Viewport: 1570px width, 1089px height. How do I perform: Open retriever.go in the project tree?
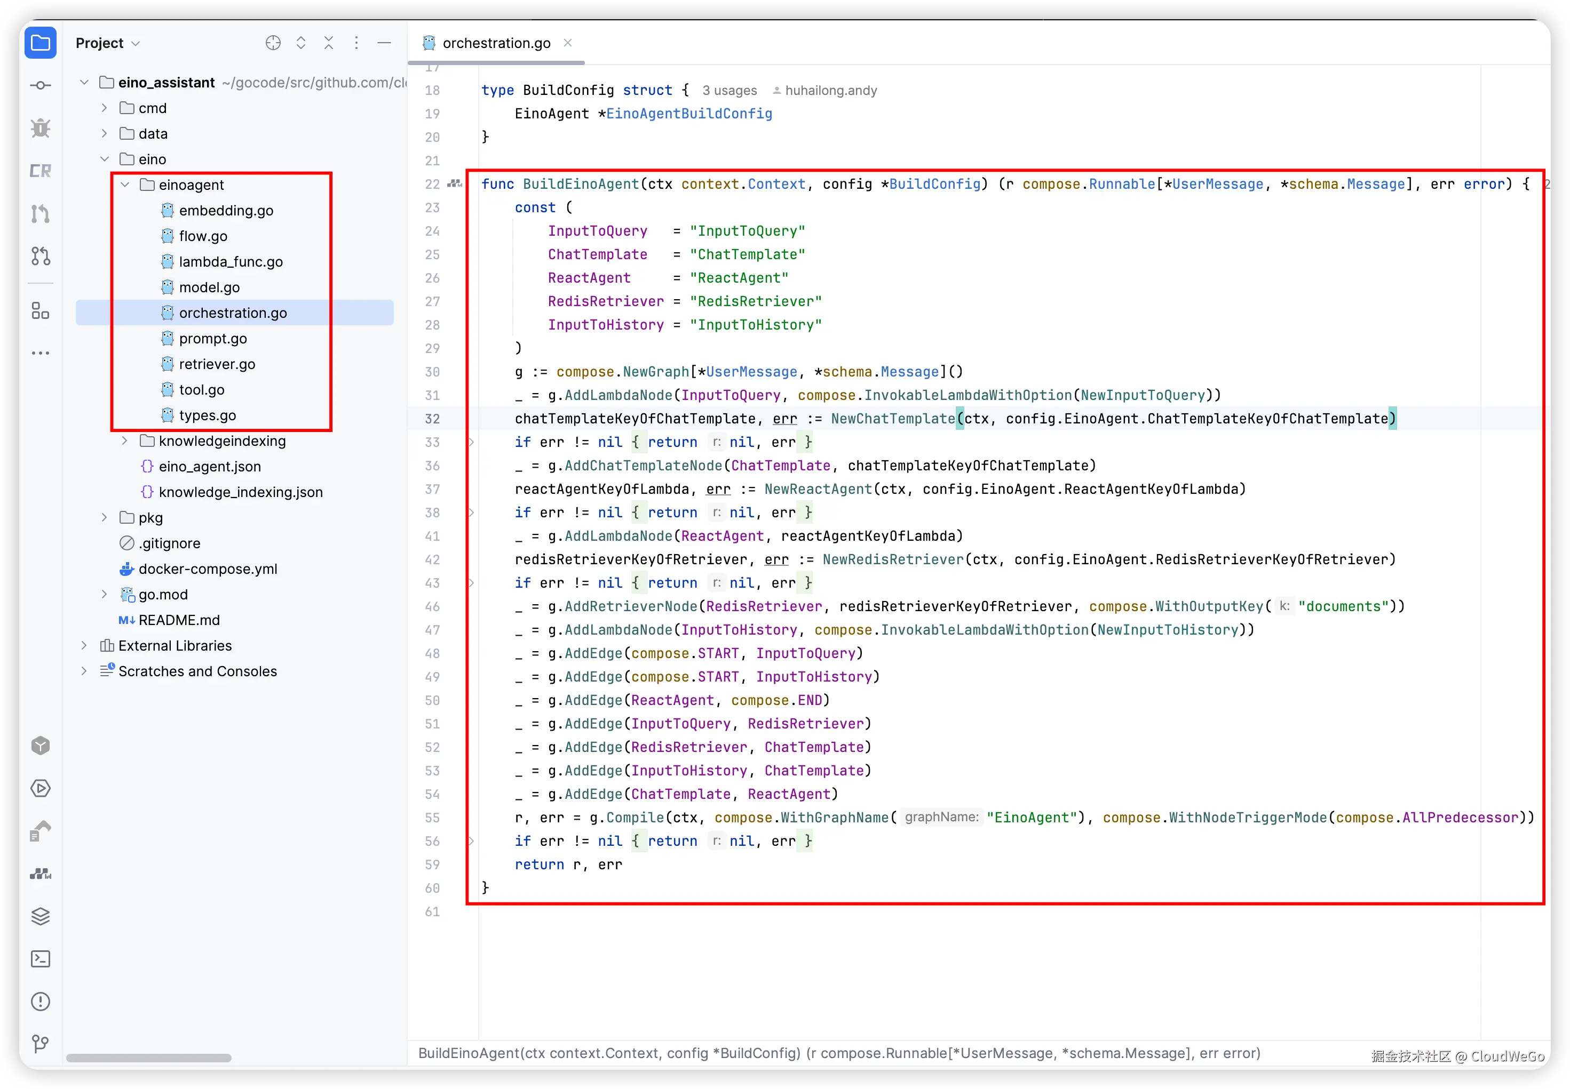point(216,364)
